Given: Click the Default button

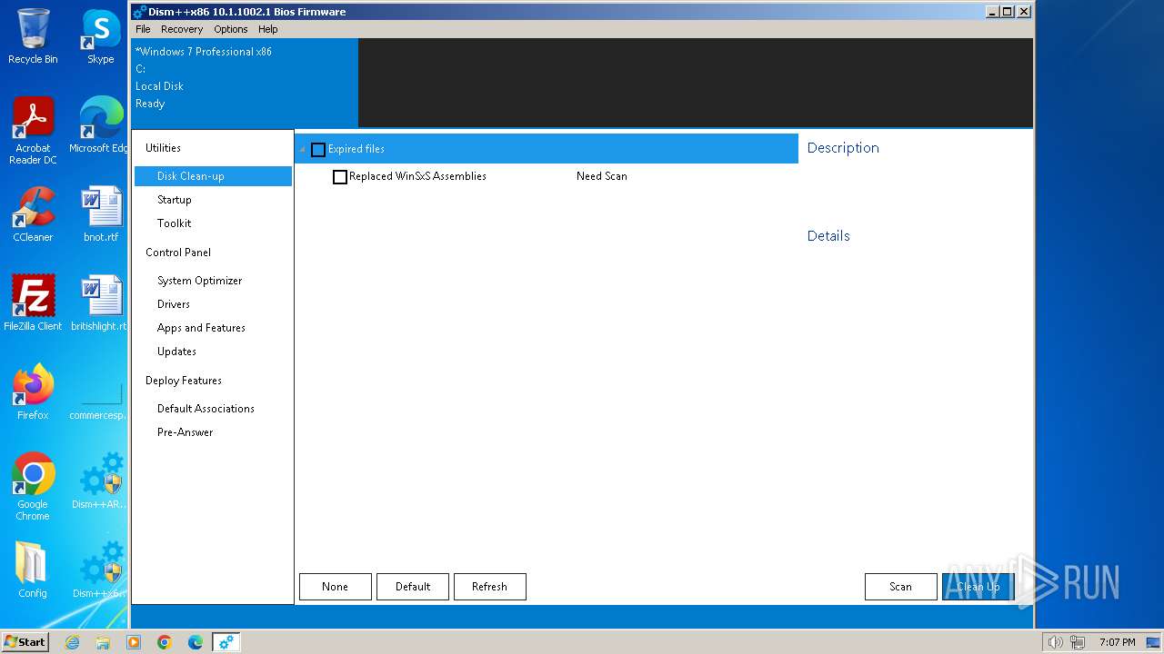Looking at the screenshot, I should [x=413, y=587].
